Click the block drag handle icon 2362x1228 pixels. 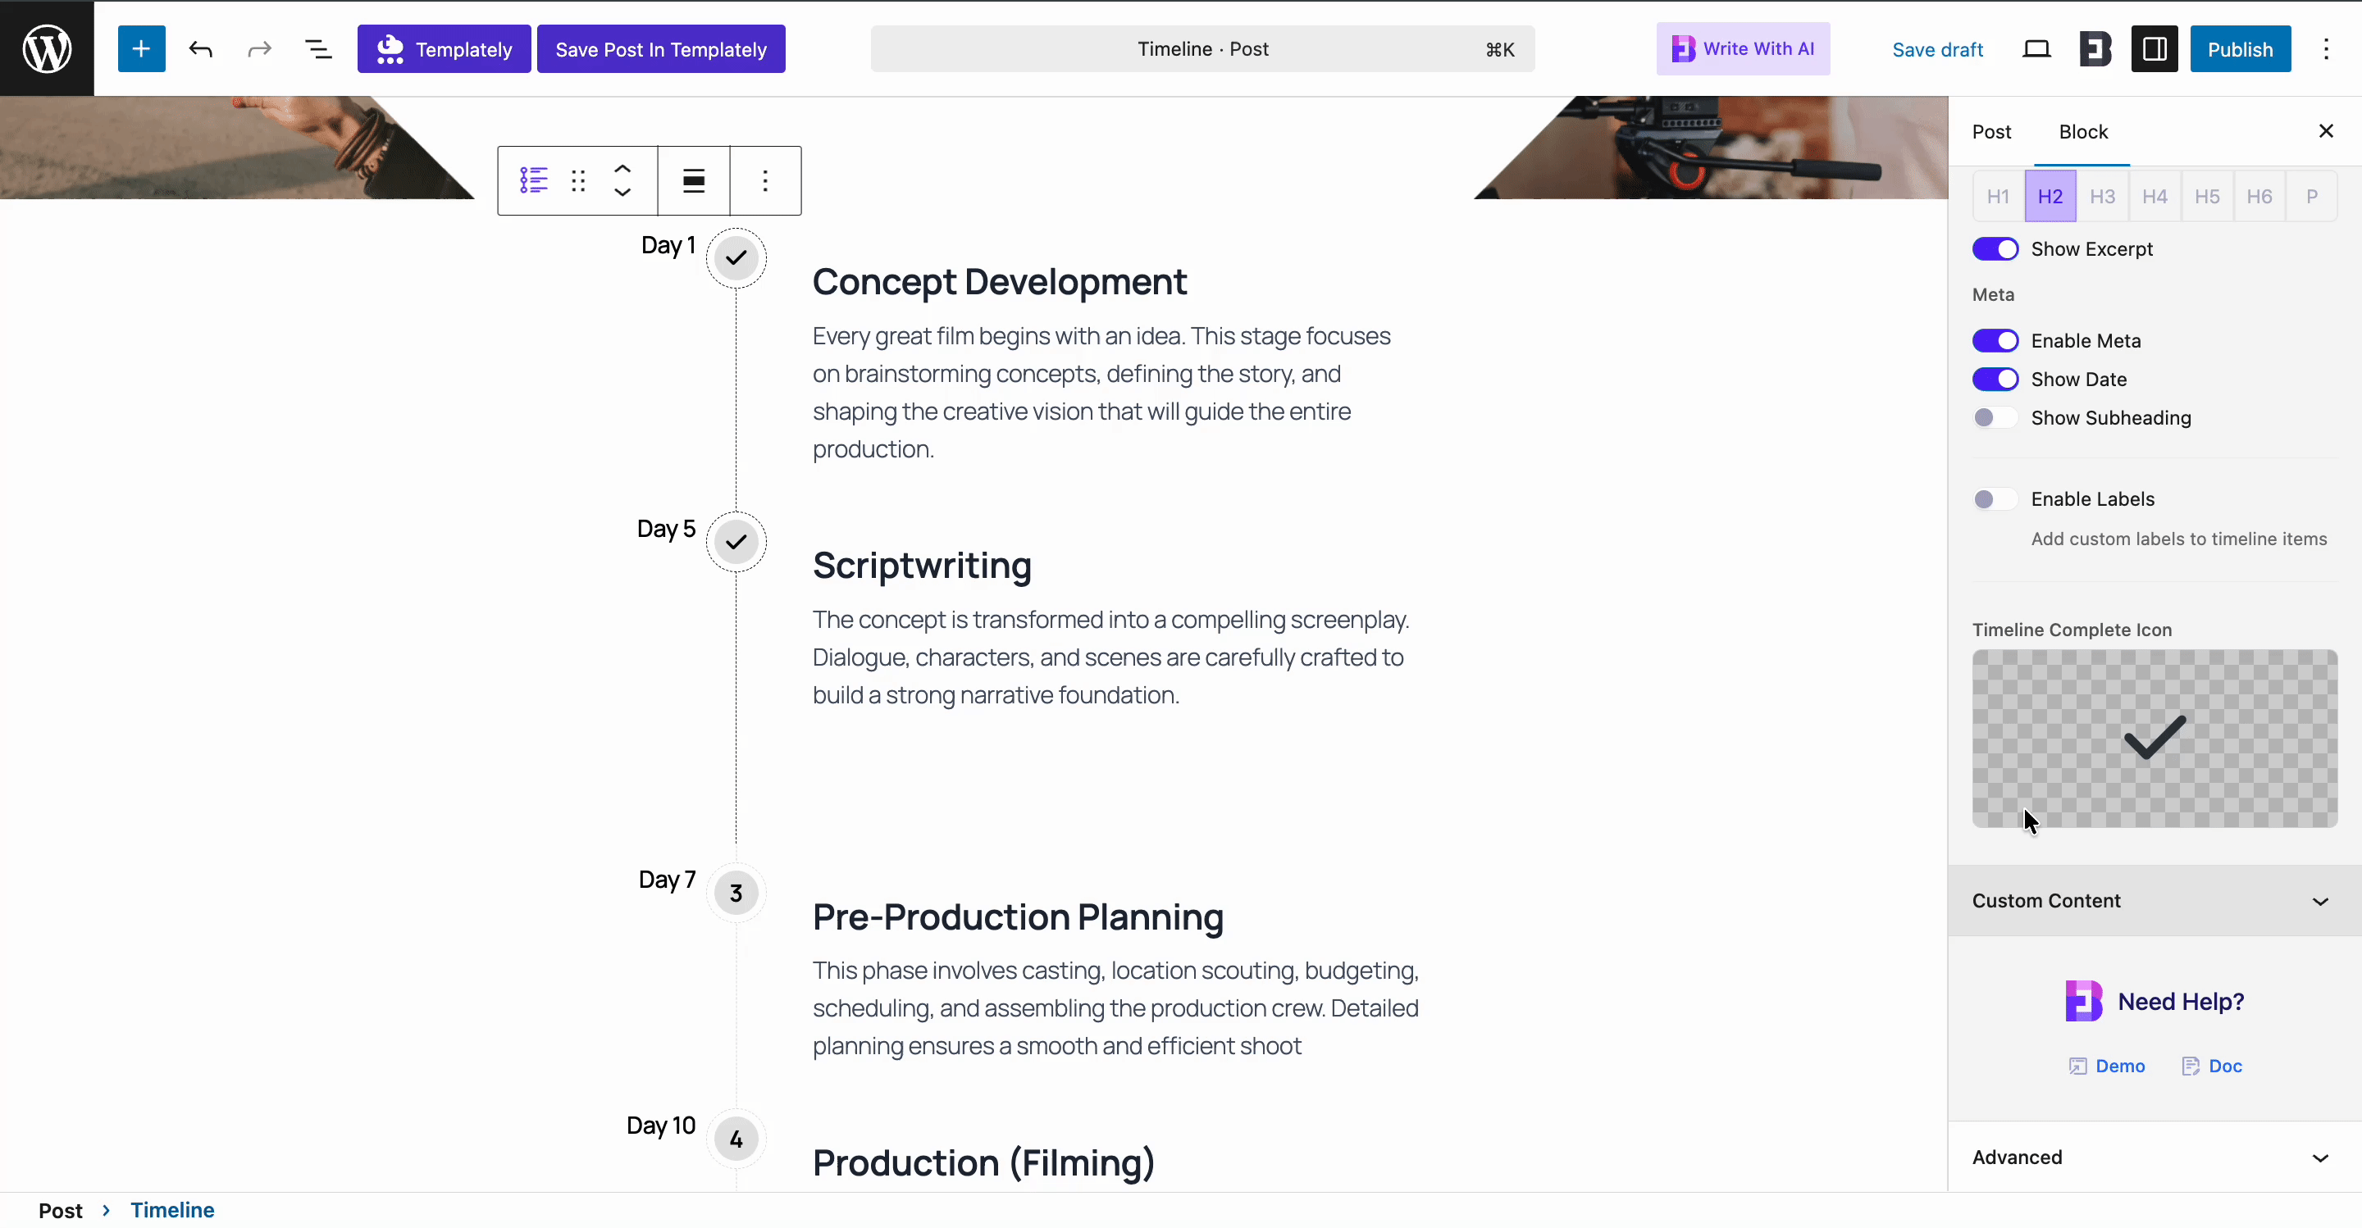click(577, 180)
